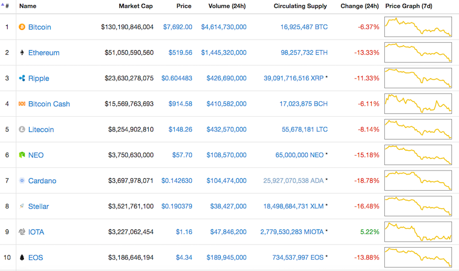The width and height of the screenshot is (459, 271).
Task: Open the Stellar coin page link
Action: click(x=39, y=207)
